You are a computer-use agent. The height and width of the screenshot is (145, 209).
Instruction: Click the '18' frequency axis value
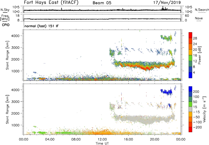[18, 16]
